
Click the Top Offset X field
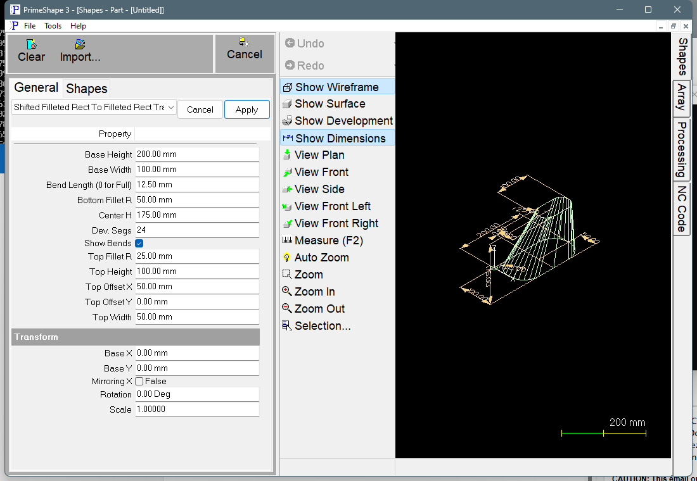(197, 287)
